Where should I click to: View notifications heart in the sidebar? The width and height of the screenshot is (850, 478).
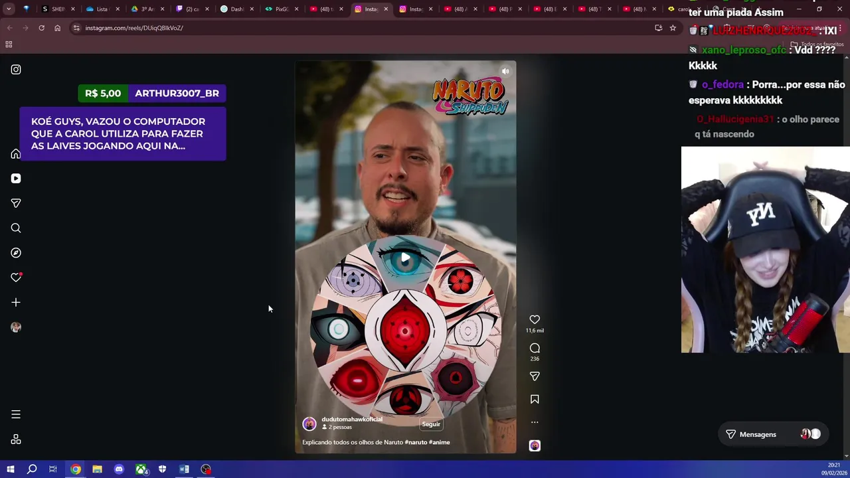[16, 278]
